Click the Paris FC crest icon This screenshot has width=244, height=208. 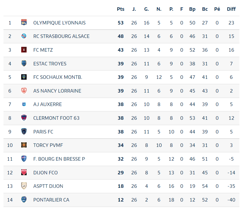[x=24, y=132]
